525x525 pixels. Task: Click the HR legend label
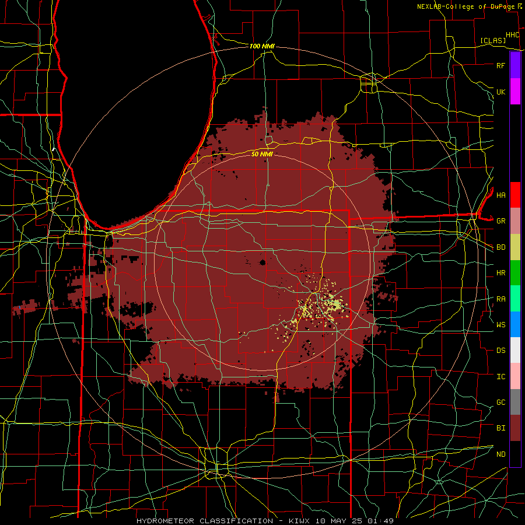(501, 273)
